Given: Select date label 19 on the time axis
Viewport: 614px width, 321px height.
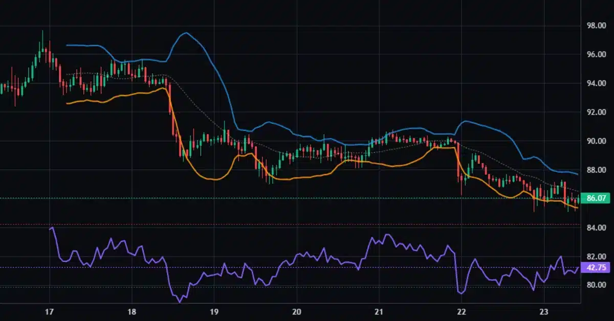Looking at the screenshot, I should [x=214, y=312].
